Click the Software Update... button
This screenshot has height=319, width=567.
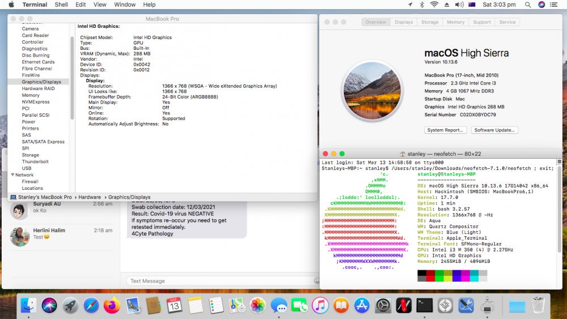[x=494, y=130]
